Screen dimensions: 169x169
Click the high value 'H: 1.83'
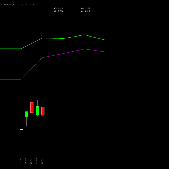(86, 9)
